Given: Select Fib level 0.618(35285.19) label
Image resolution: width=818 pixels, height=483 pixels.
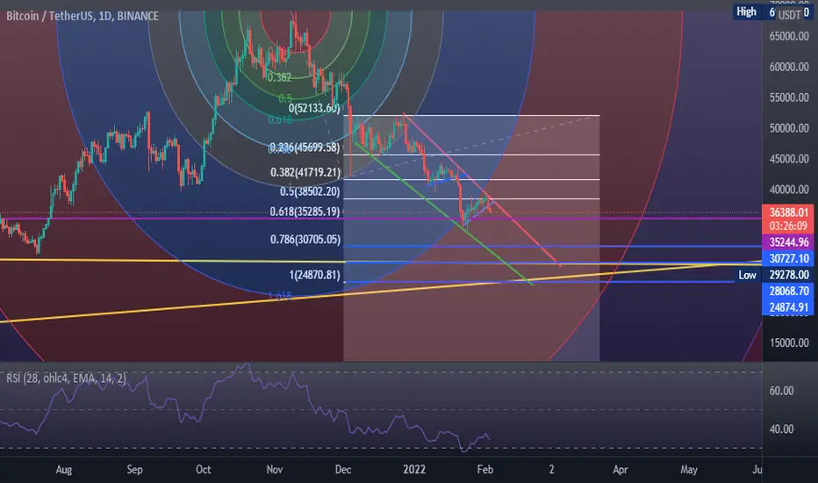Looking at the screenshot, I should pyautogui.click(x=305, y=212).
